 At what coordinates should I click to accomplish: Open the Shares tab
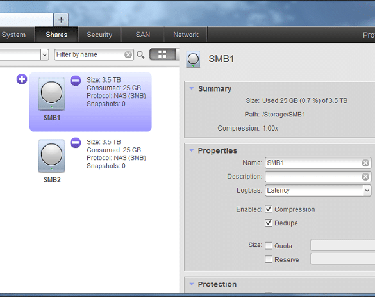pos(56,35)
